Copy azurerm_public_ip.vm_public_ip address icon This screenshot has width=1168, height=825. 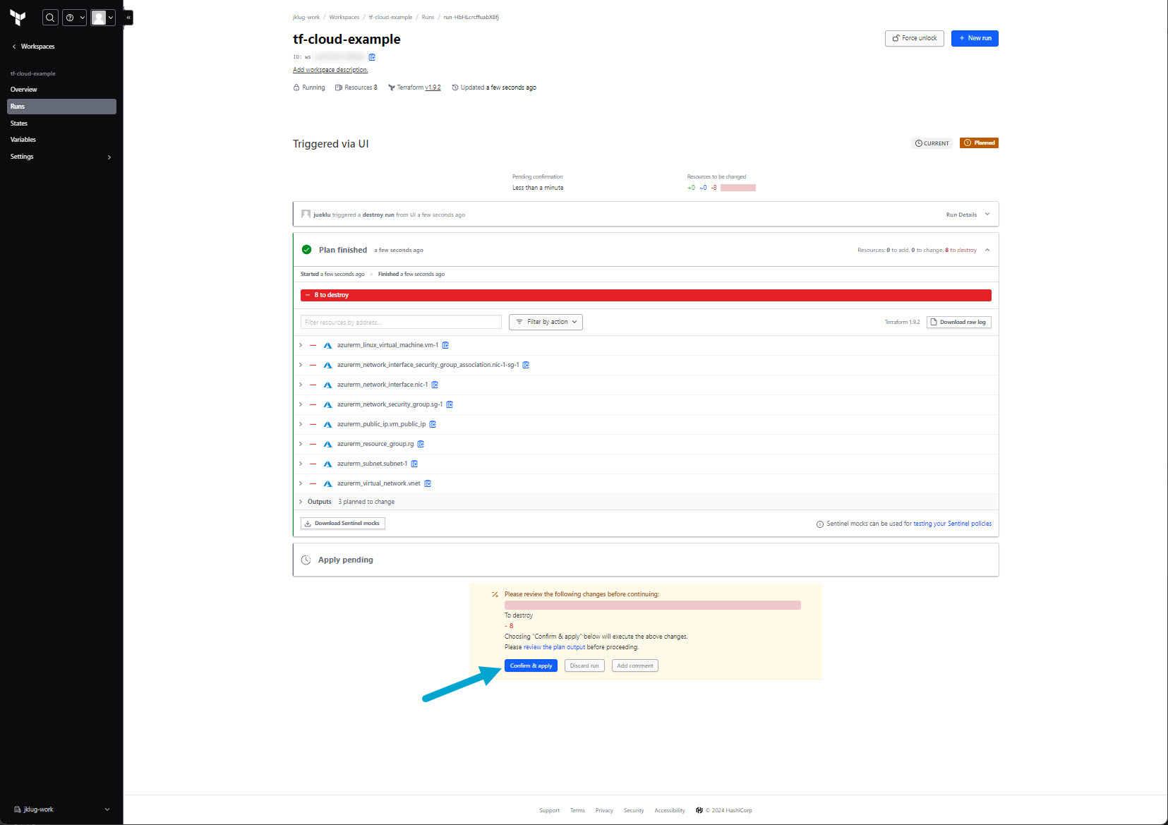pos(433,424)
